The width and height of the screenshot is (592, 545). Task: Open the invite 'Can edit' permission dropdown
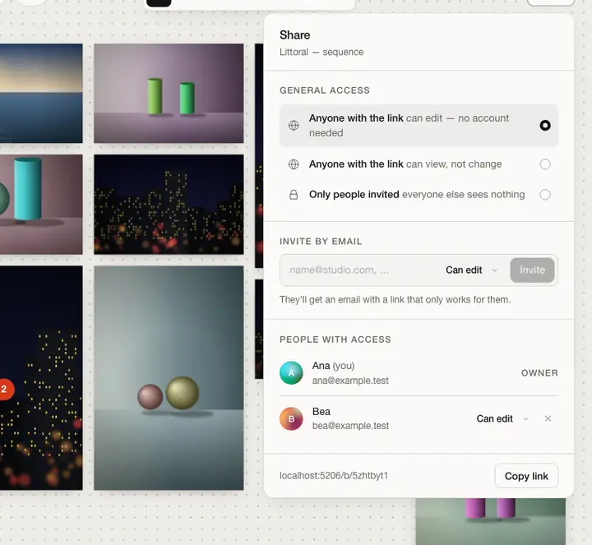coord(471,270)
